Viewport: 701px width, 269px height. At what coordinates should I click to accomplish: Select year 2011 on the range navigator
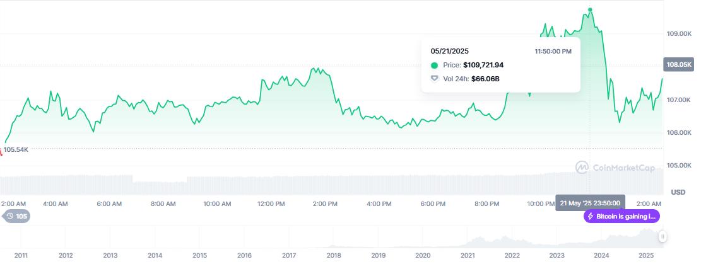(x=21, y=256)
